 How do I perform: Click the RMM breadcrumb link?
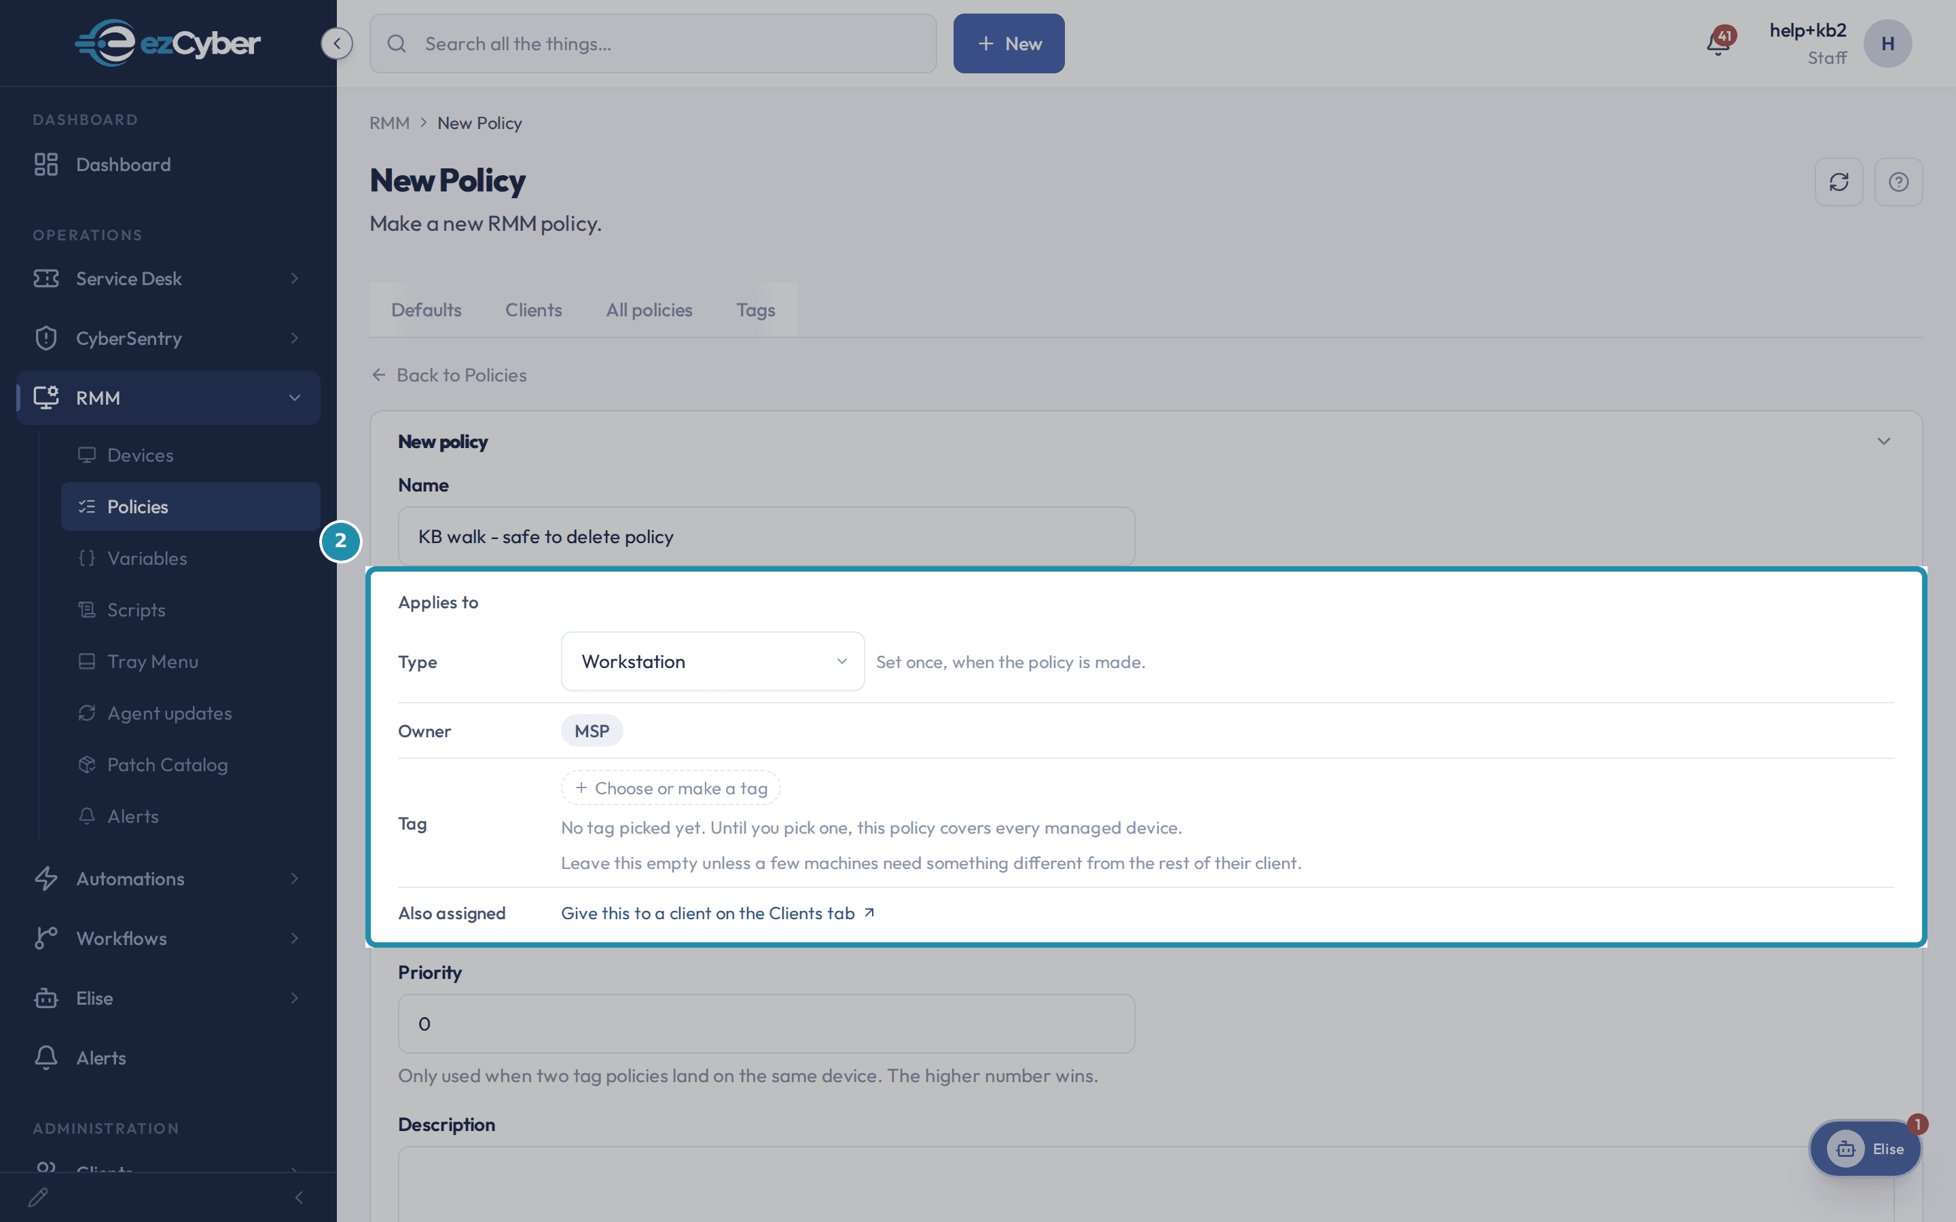[x=390, y=124]
